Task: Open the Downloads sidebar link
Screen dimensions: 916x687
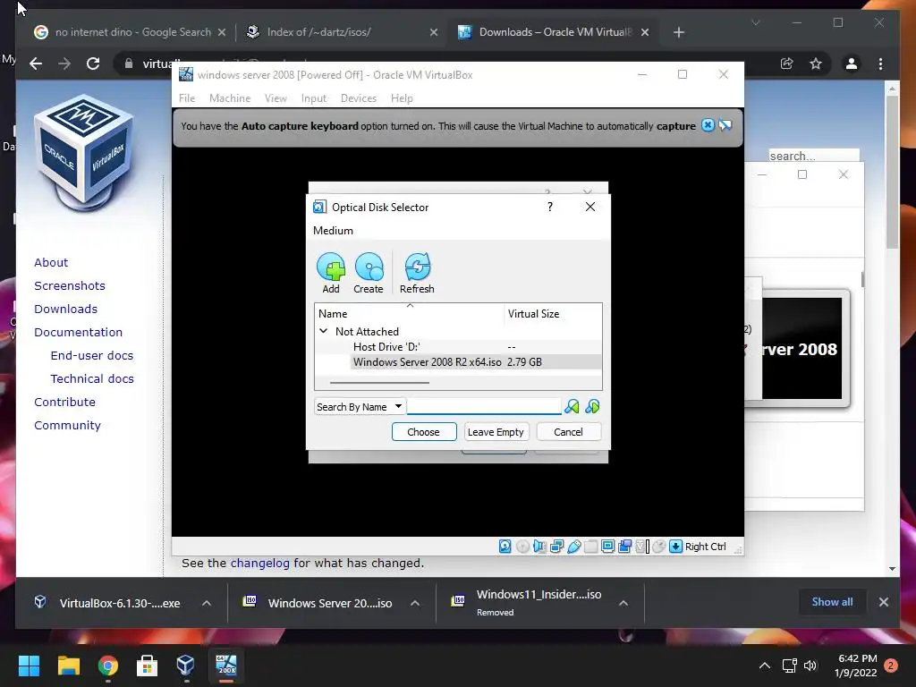Action: click(65, 309)
